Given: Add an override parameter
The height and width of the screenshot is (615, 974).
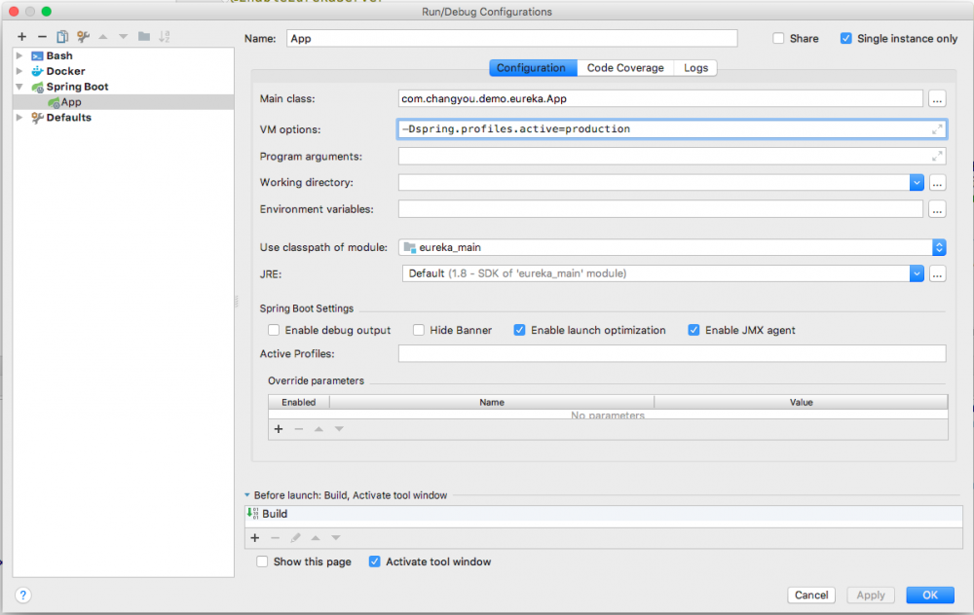Looking at the screenshot, I should pos(279,429).
